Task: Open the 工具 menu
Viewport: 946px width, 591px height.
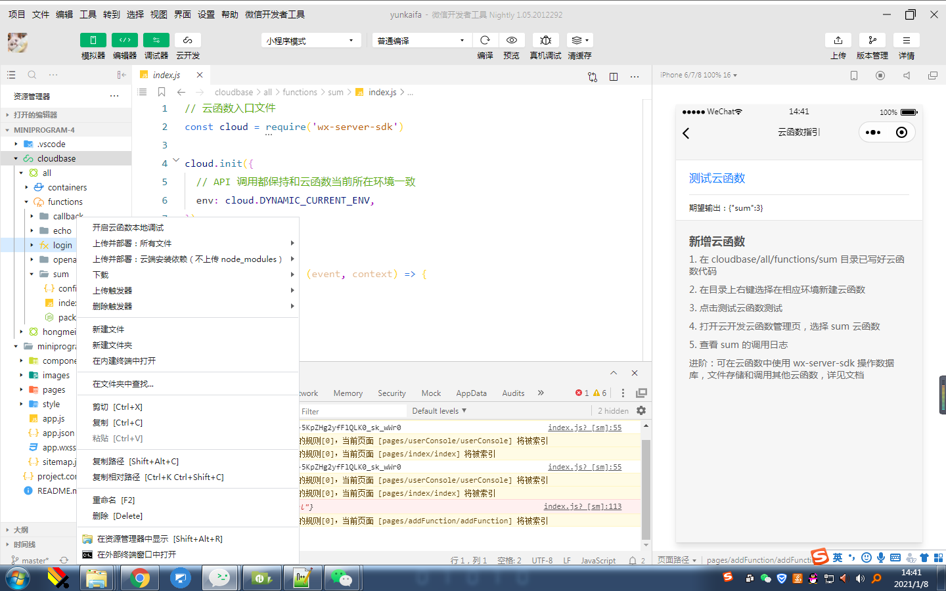Action: [x=88, y=14]
